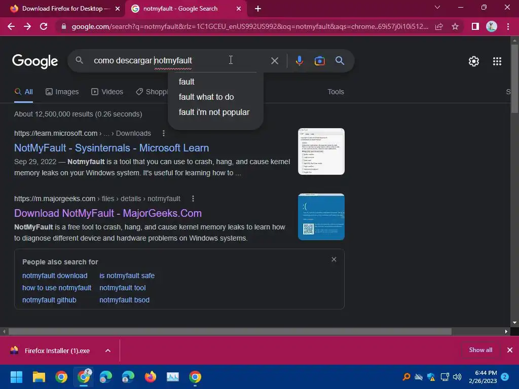Viewport: 519px width, 389px height.
Task: Select the Shopping results tab
Action: tap(152, 92)
